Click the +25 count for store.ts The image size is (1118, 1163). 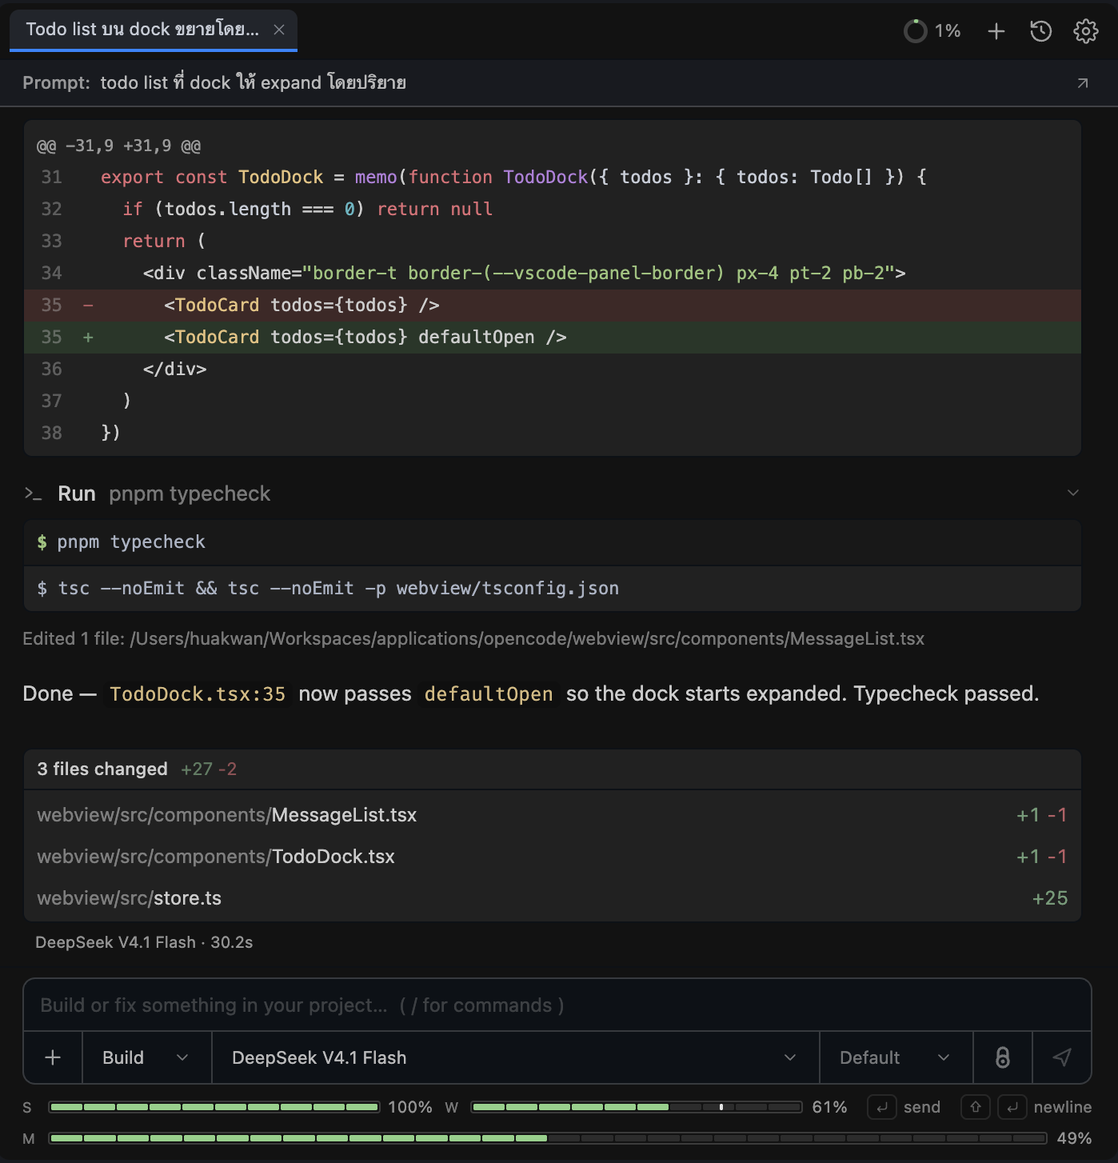[1050, 898]
